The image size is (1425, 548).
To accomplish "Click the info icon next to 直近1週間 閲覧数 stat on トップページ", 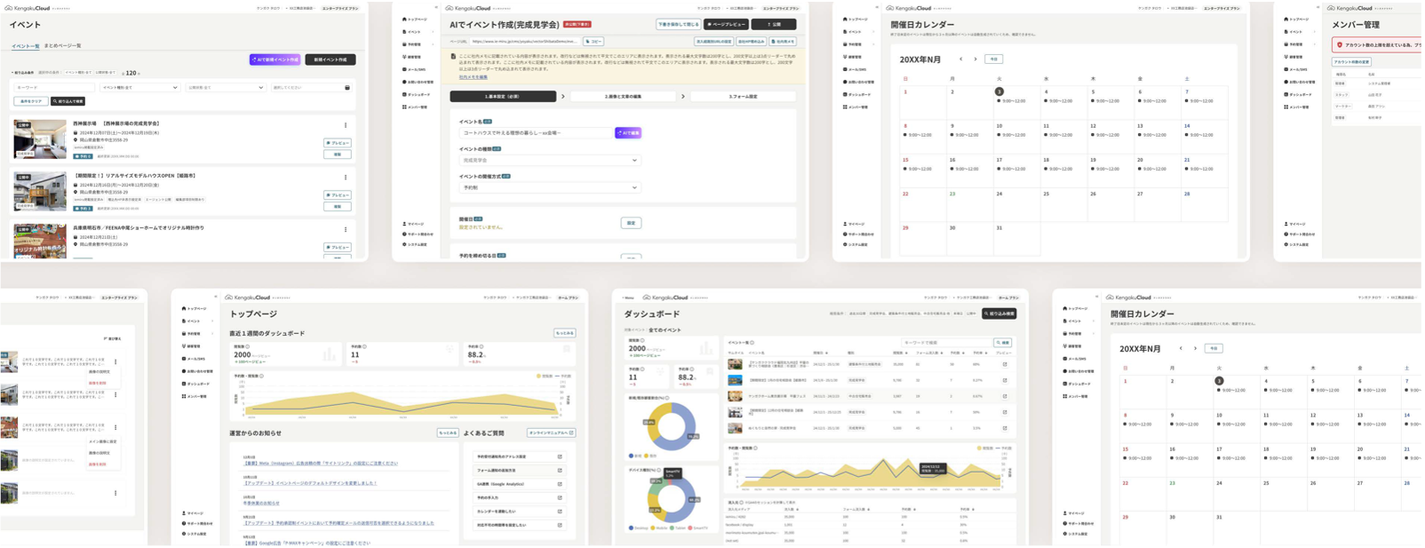I will pos(248,347).
